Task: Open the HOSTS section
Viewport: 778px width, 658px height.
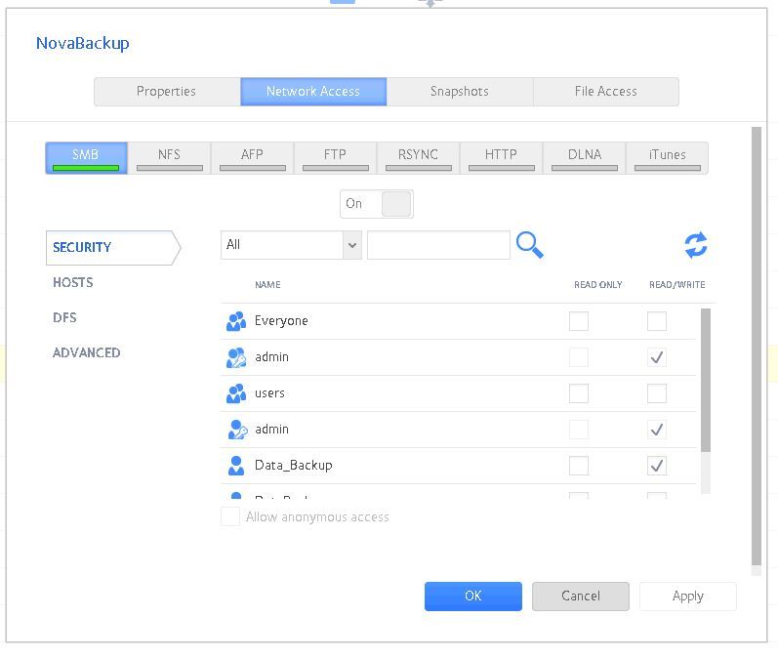Action: (x=73, y=282)
